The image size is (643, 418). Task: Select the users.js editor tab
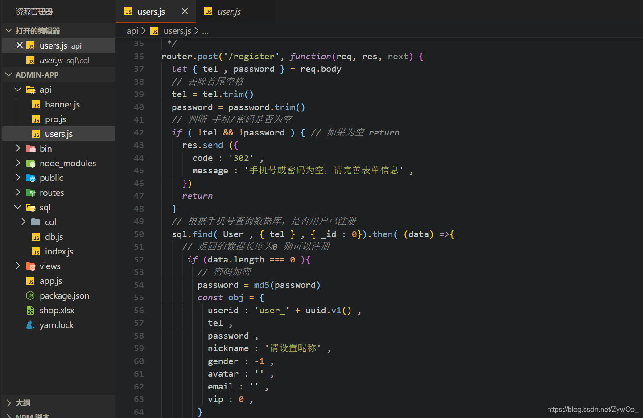point(156,12)
